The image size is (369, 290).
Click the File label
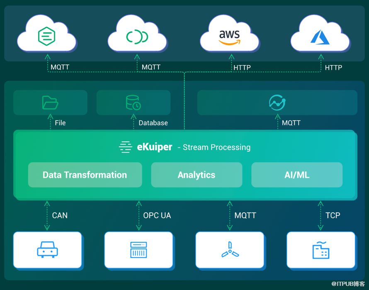click(x=60, y=123)
